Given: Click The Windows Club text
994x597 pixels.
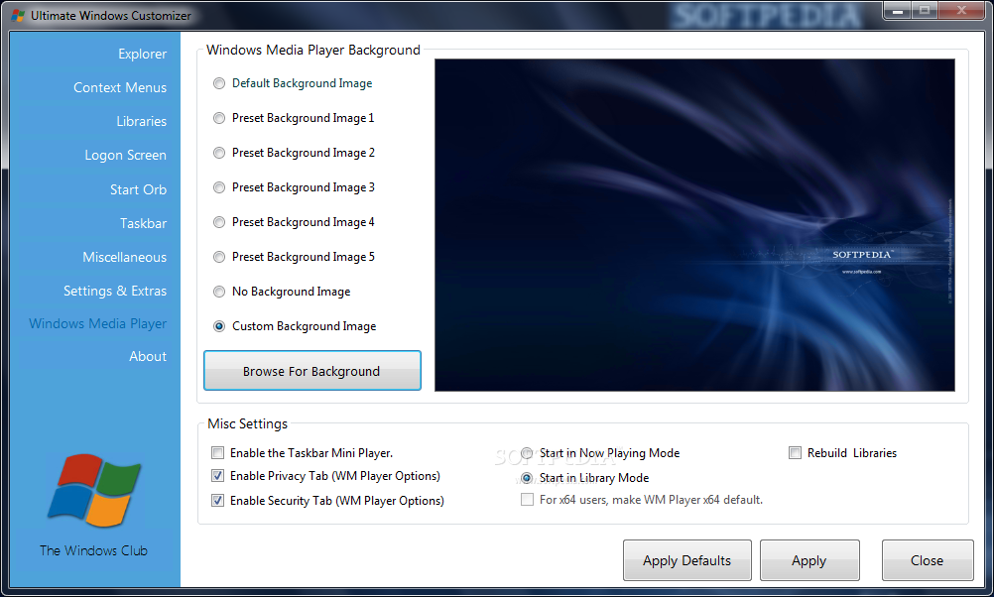Looking at the screenshot, I should (94, 550).
